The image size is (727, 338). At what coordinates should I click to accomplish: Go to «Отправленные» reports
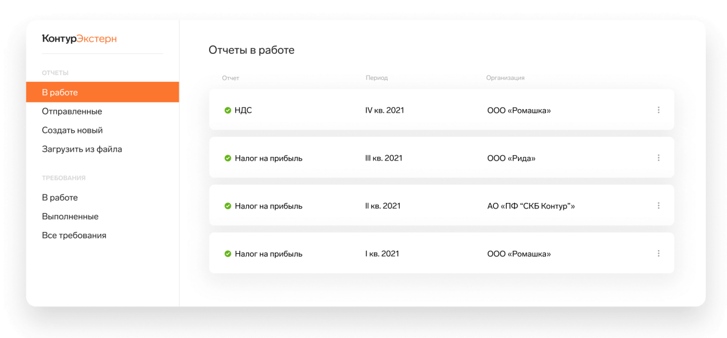[x=71, y=111]
